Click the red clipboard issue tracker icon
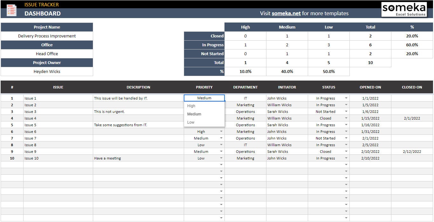434x222 pixels. click(11, 10)
